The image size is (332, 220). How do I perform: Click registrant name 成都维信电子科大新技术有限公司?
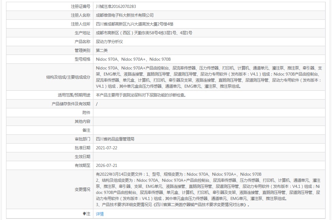point(125,15)
